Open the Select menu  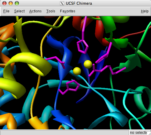click(x=20, y=11)
